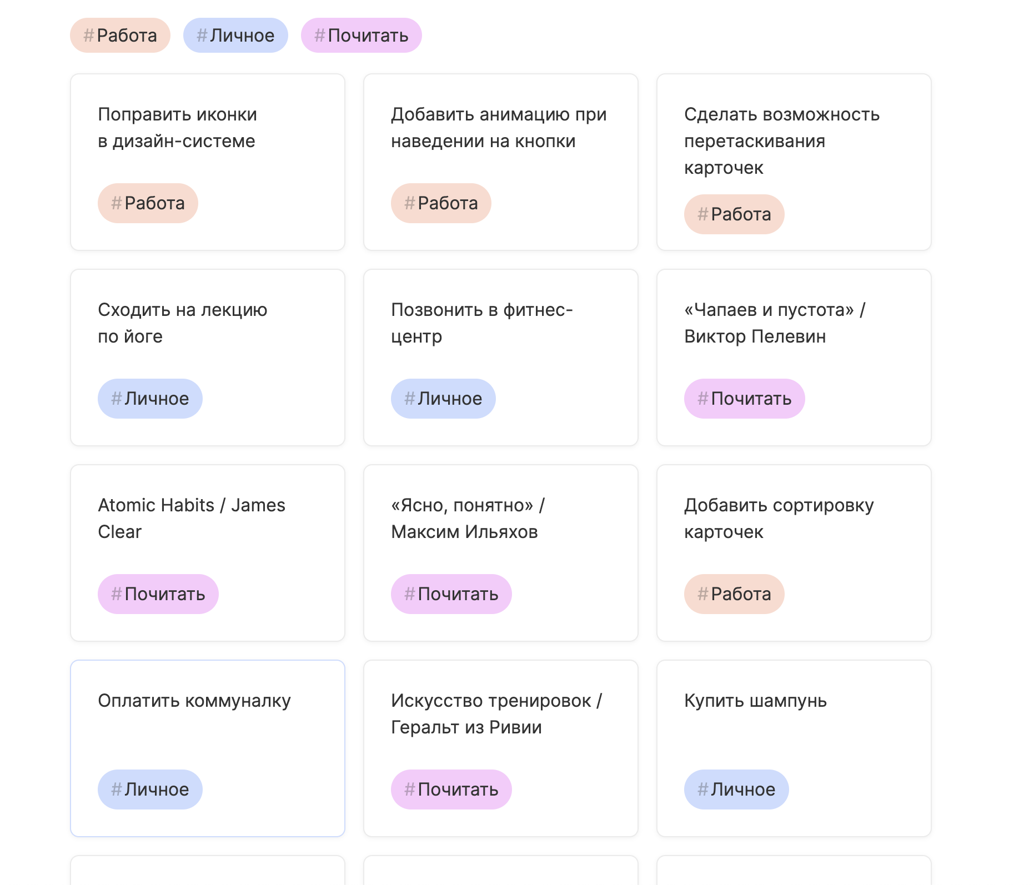Click #Почитать tag on «Чапаев и пустота» card
The image size is (1034, 885).
tap(744, 399)
